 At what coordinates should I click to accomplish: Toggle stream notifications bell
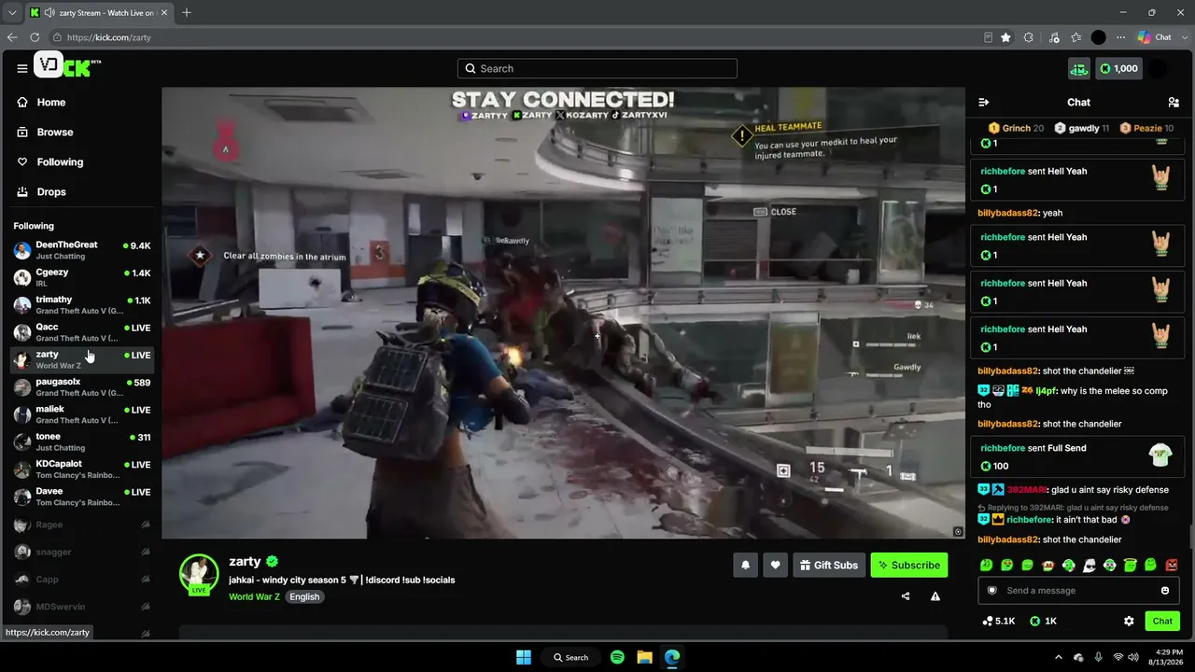[x=746, y=565]
